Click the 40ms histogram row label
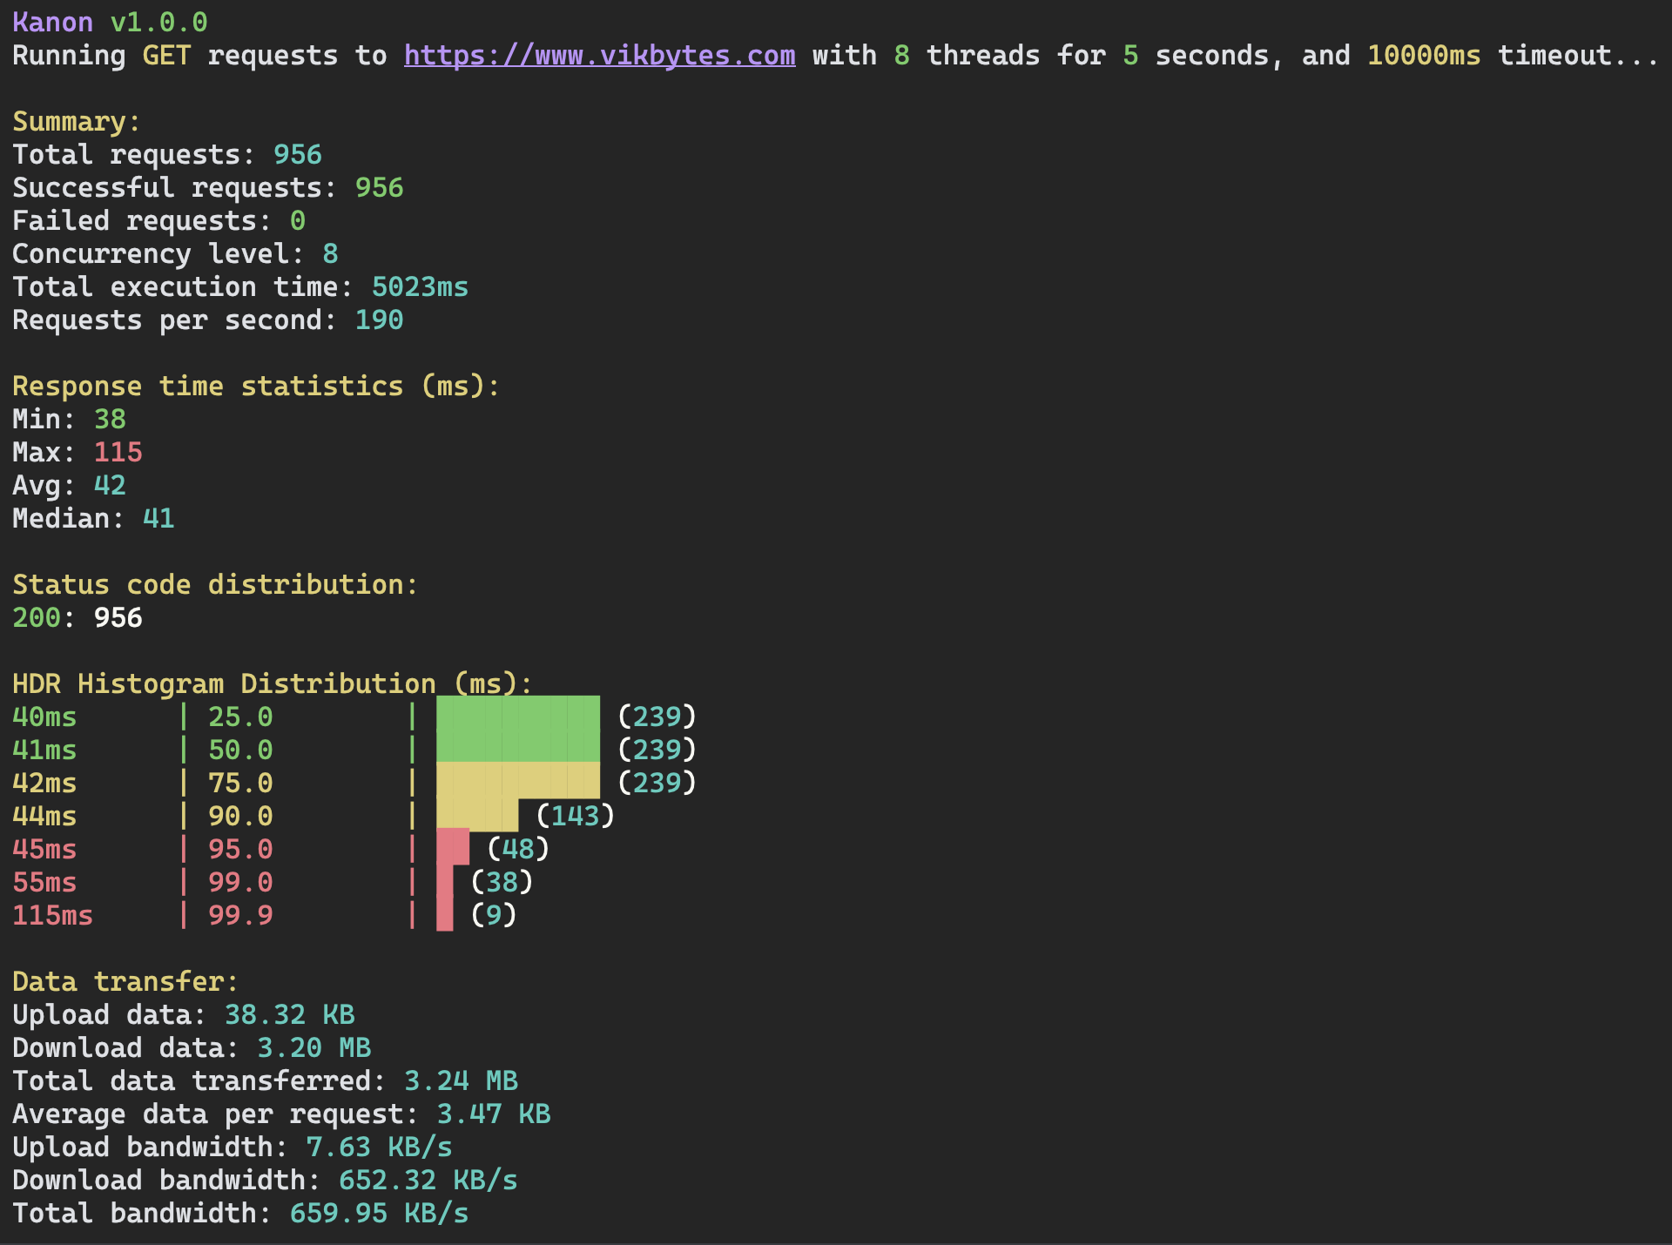This screenshot has height=1245, width=1672. point(44,717)
